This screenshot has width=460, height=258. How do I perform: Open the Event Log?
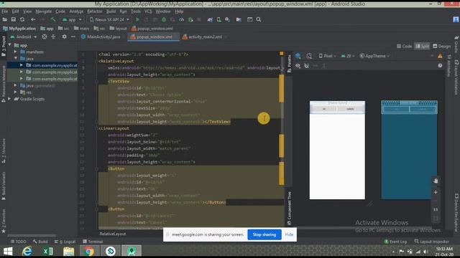[395, 242]
